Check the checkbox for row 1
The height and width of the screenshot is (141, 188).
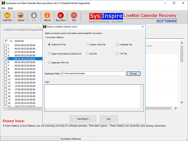click(6, 45)
